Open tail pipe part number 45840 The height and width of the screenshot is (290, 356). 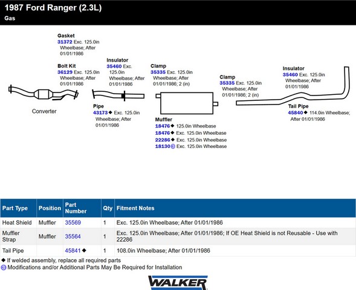296,112
